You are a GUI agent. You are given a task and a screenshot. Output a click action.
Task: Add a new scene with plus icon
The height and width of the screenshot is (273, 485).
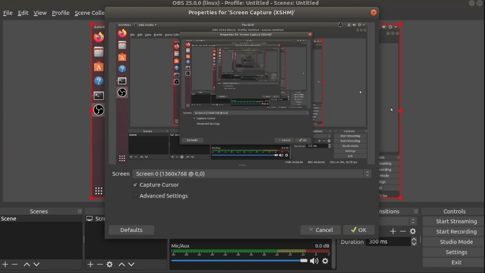[x=5, y=264]
